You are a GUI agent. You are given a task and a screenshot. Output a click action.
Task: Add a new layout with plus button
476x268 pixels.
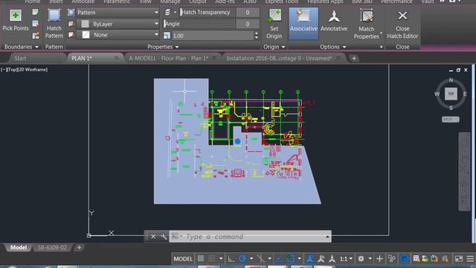pos(79,247)
